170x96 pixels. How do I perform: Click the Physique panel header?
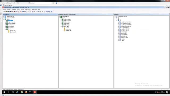(x=142, y=14)
